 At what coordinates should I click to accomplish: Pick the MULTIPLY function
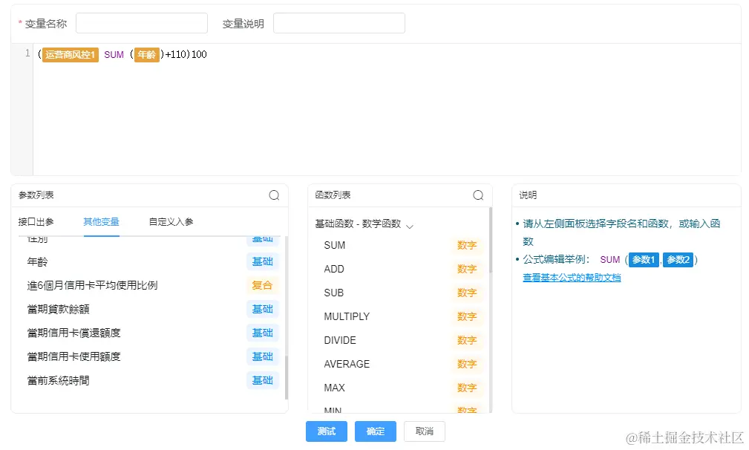[347, 316]
